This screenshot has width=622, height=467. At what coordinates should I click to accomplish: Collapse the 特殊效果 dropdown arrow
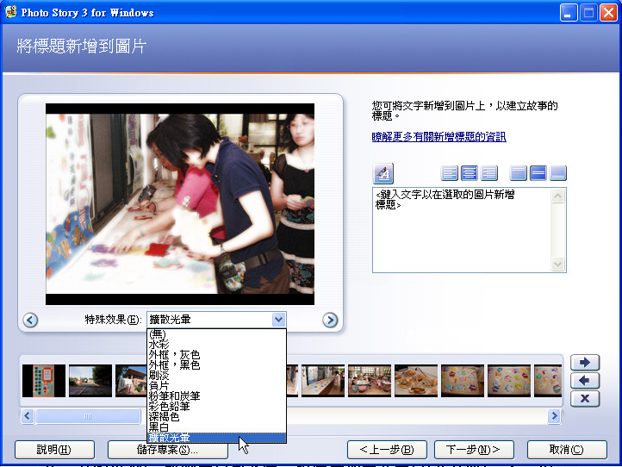[x=277, y=320]
